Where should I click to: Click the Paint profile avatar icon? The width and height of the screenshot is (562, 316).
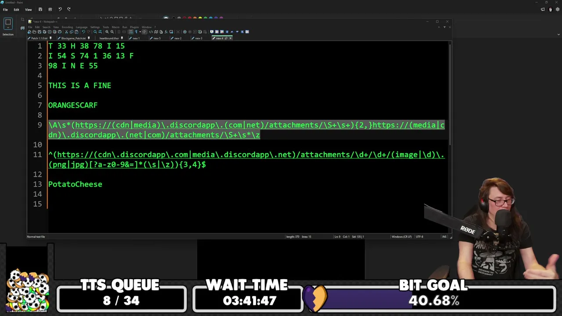pyautogui.click(x=550, y=9)
